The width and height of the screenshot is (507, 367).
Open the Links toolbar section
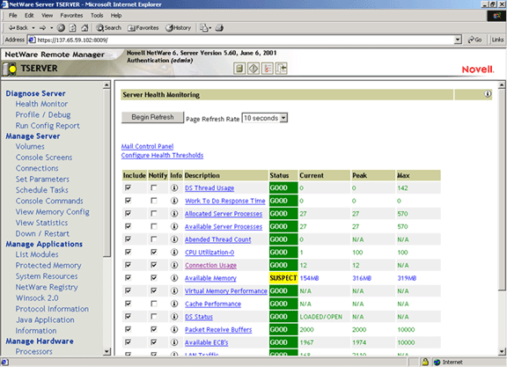497,40
